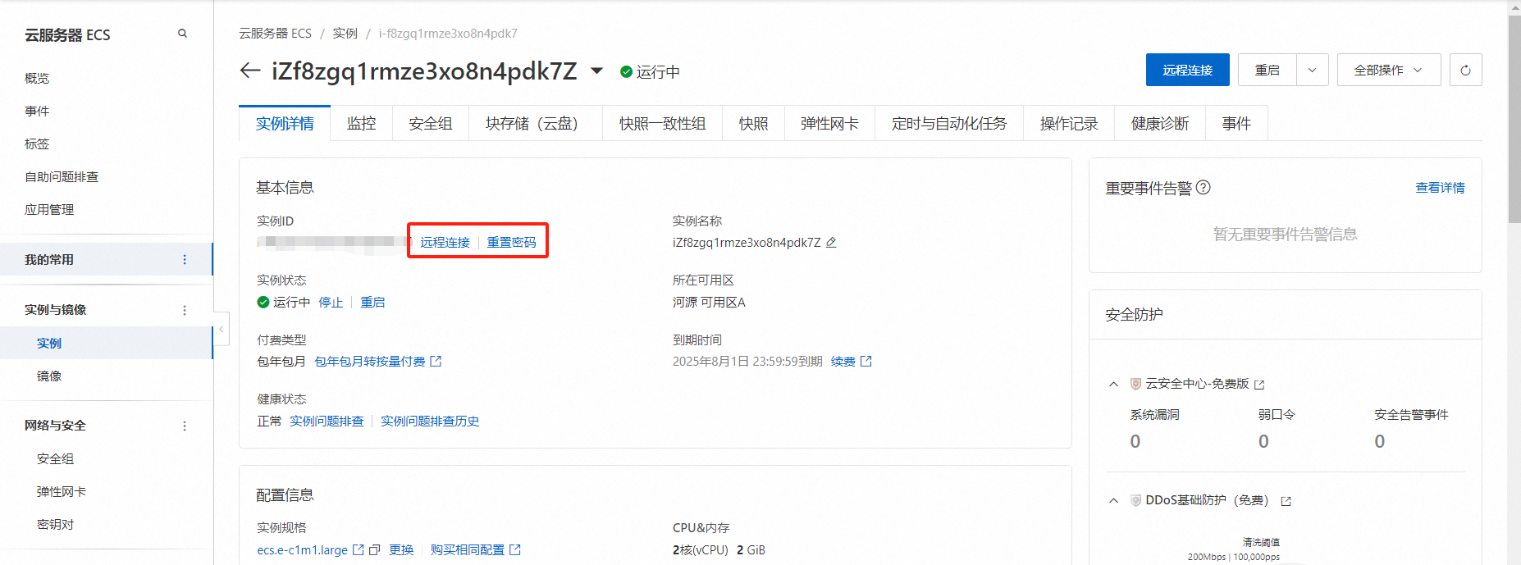Click the external link icon next to DDoS基础防护（免费）
The height and width of the screenshot is (565, 1521).
[1286, 501]
